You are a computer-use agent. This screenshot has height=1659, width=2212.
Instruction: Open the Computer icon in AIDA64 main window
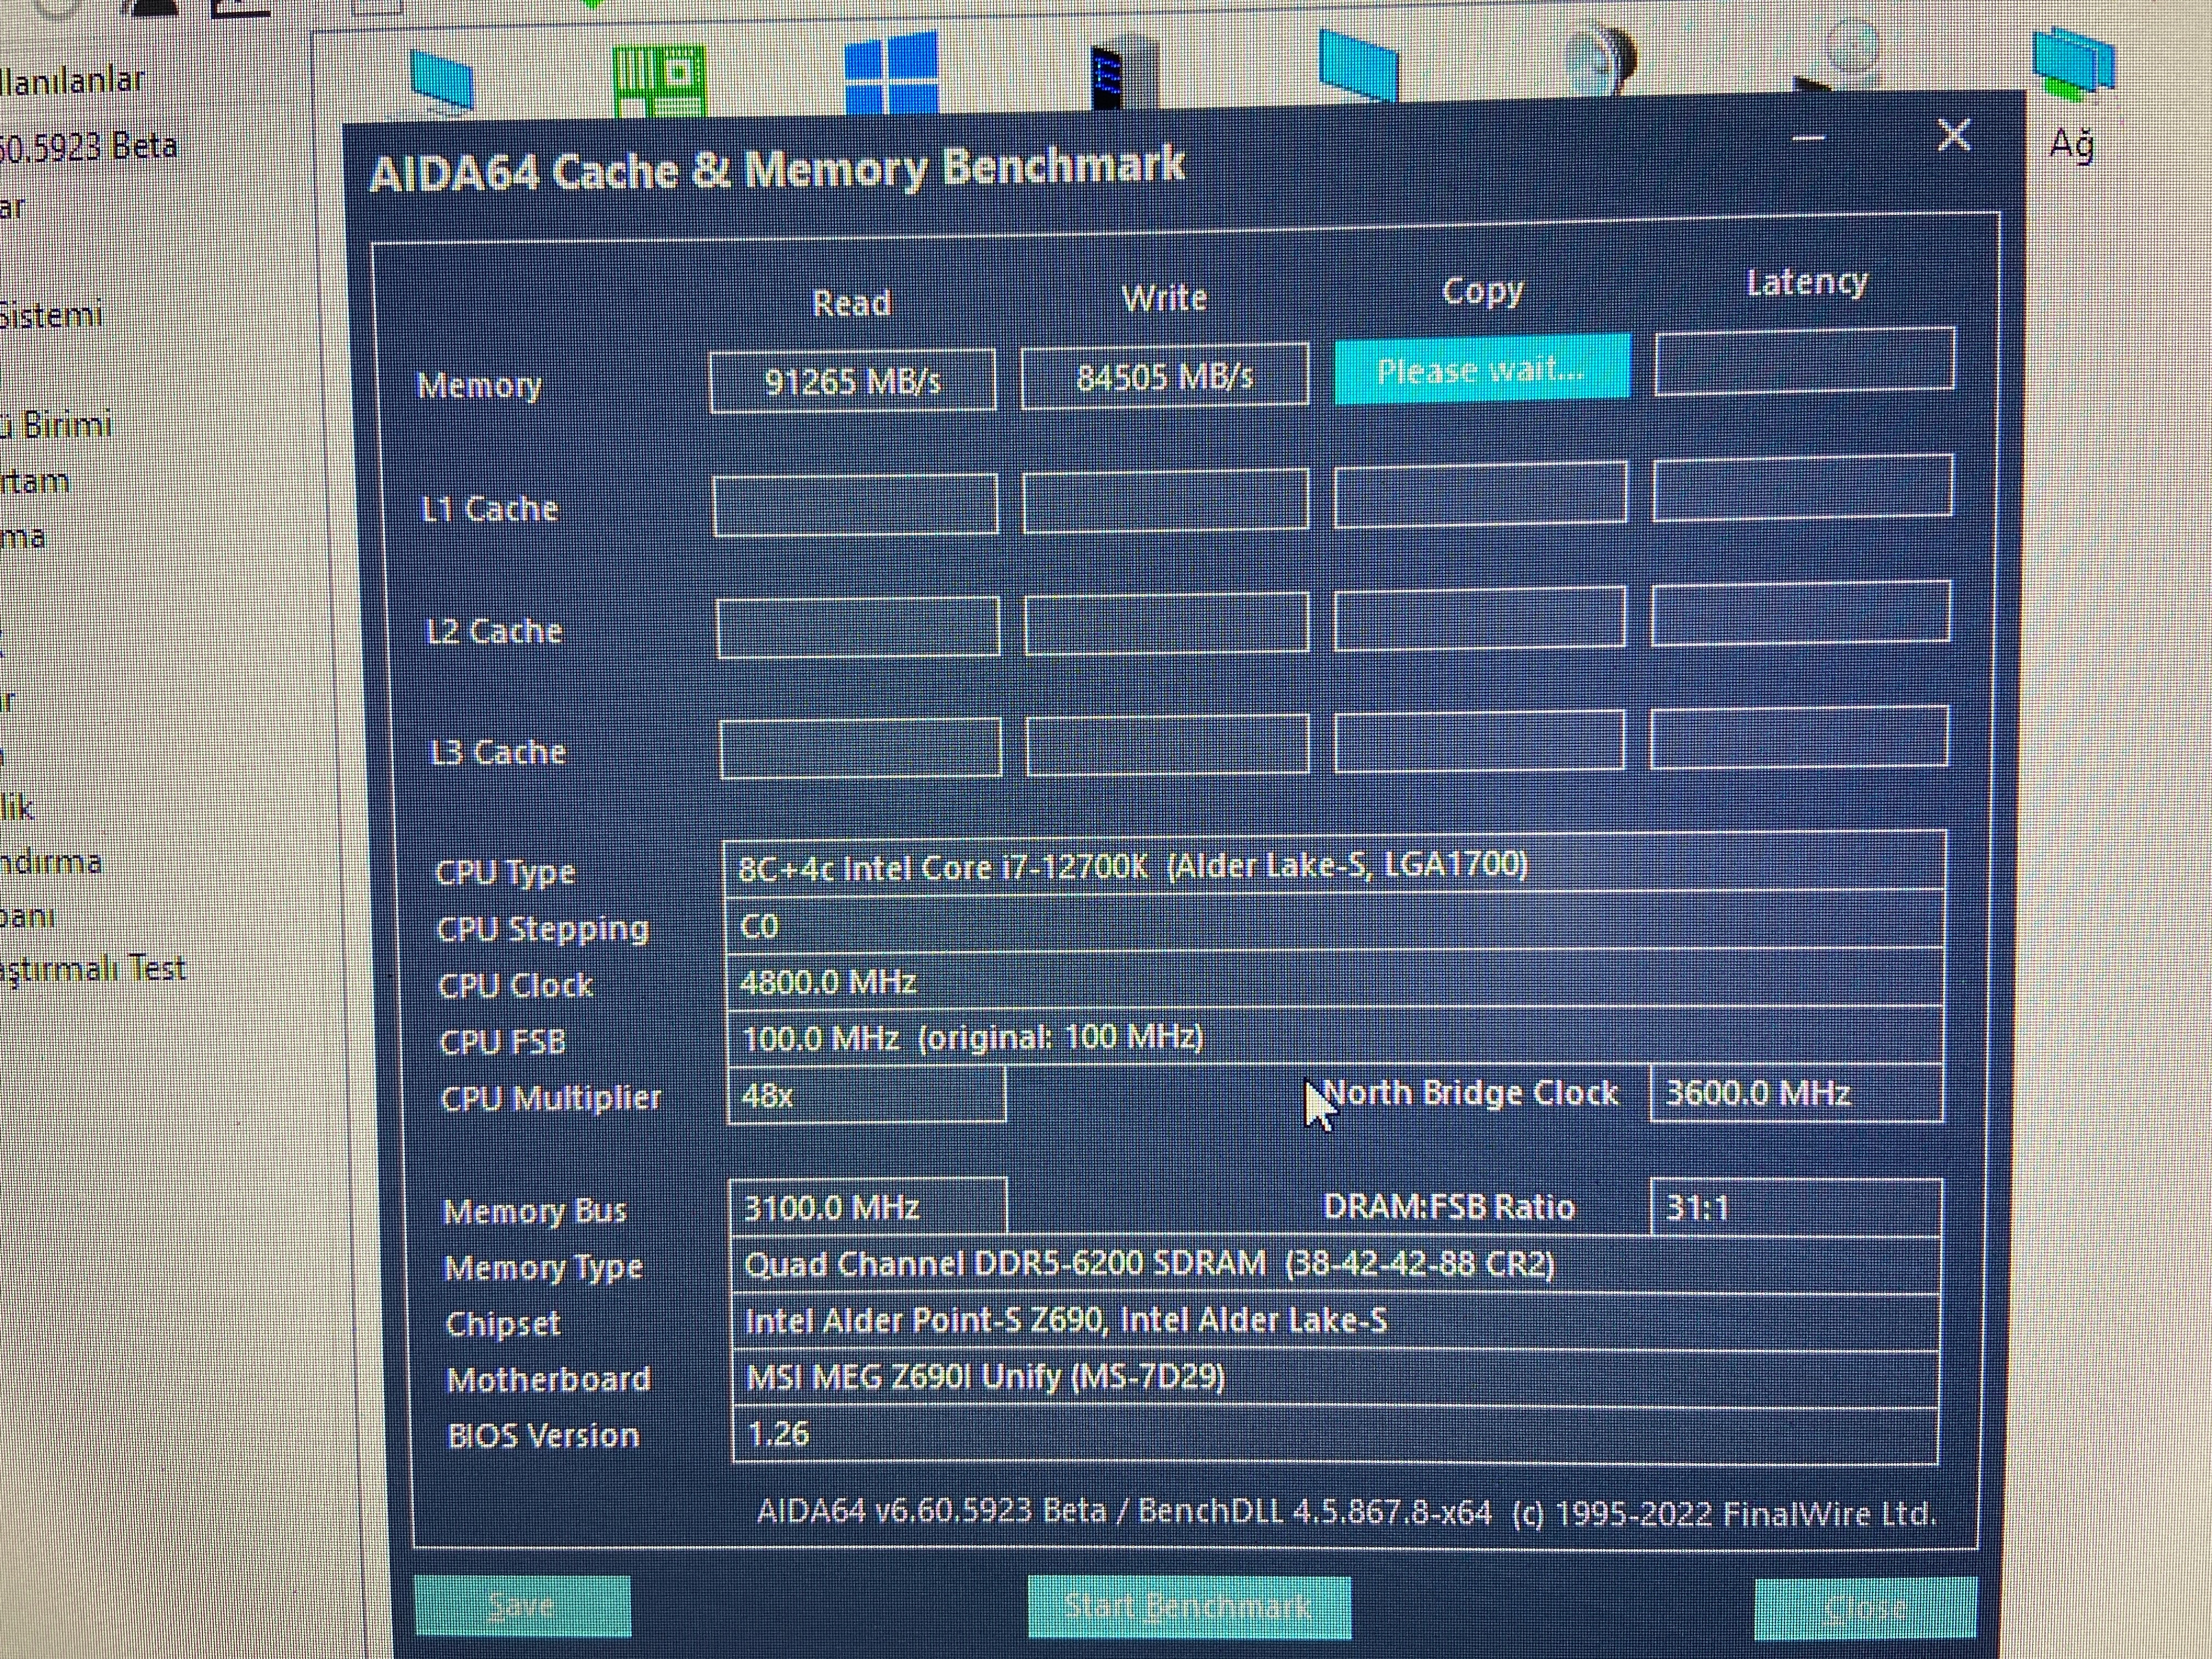point(441,80)
